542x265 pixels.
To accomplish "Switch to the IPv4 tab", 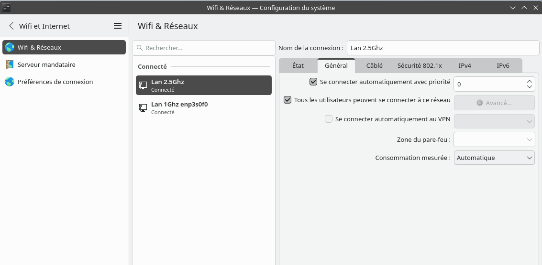I will (x=465, y=66).
